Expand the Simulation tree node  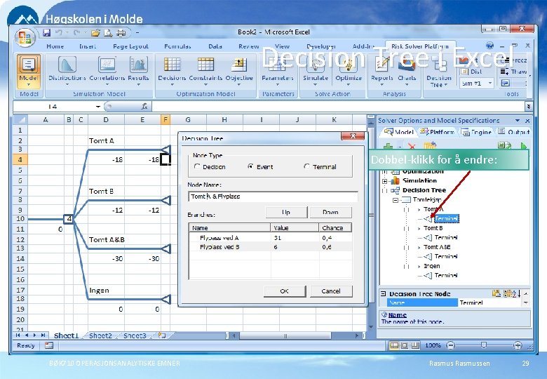click(384, 181)
